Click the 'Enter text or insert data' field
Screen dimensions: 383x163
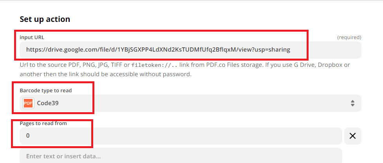tap(180, 156)
